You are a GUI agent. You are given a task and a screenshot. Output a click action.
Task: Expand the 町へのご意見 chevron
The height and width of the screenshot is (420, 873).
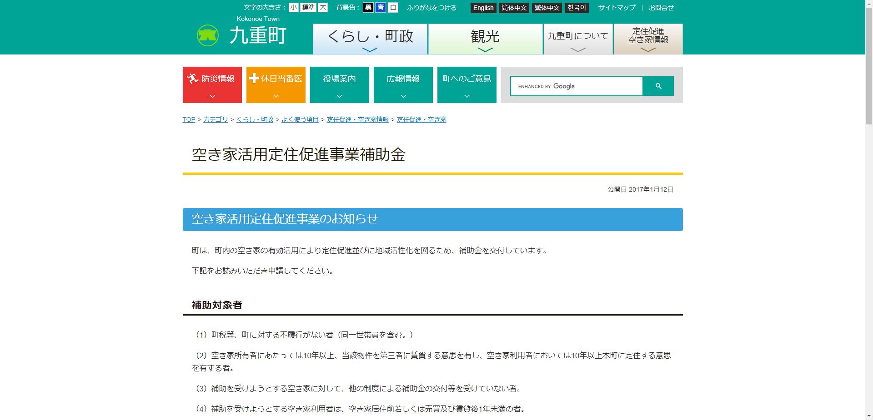467,95
